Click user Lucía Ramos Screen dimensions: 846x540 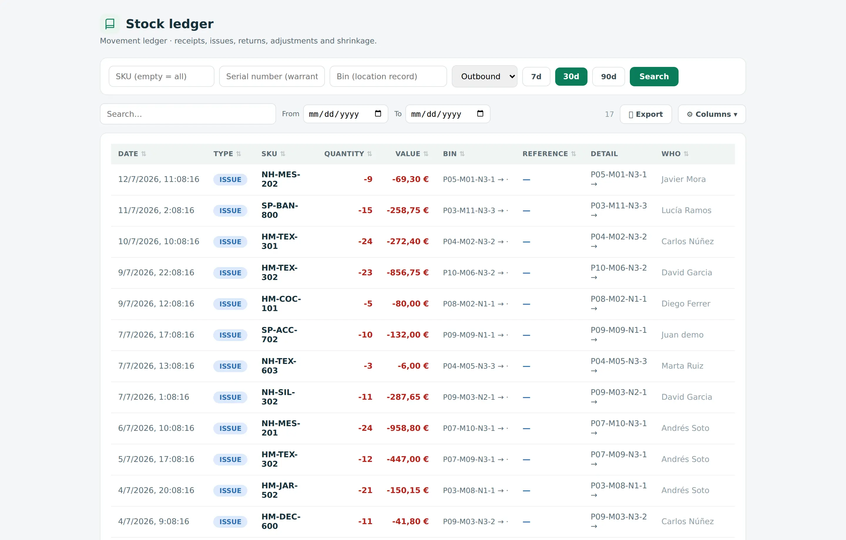click(686, 210)
